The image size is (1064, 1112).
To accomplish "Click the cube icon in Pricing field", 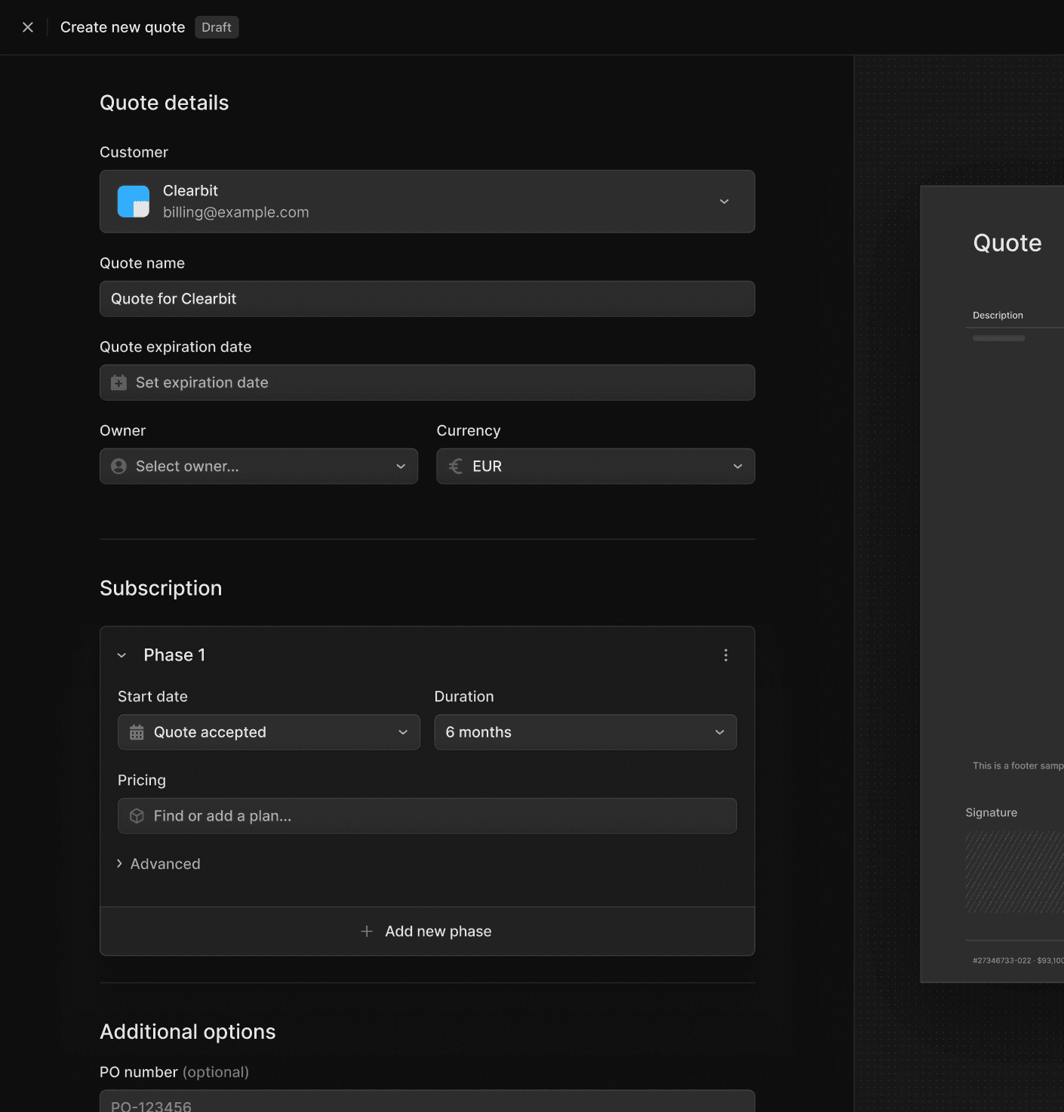I will click(x=137, y=816).
